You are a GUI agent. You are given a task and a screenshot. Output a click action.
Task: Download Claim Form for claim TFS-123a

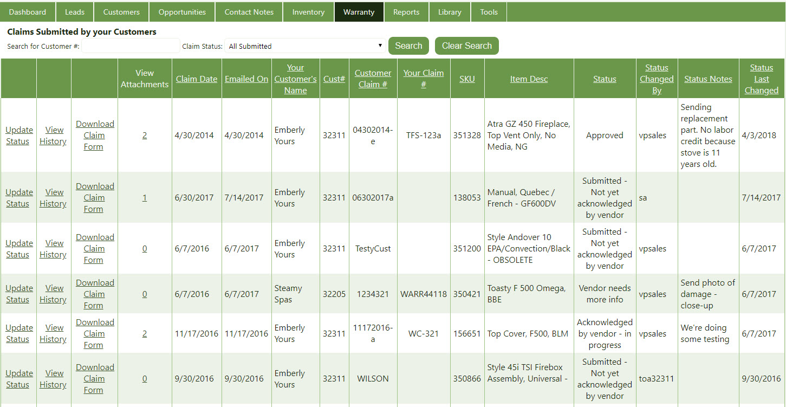[x=95, y=135]
